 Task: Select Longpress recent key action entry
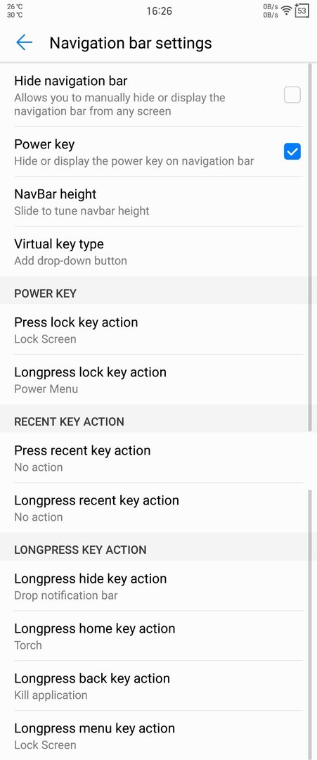[x=158, y=508]
